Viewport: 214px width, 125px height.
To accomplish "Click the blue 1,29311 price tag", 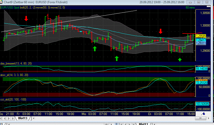I will click(x=201, y=43).
